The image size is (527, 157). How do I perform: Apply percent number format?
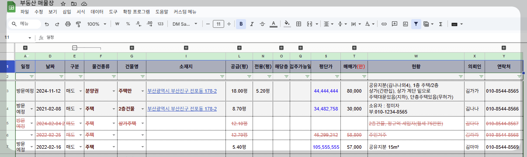pos(128,24)
